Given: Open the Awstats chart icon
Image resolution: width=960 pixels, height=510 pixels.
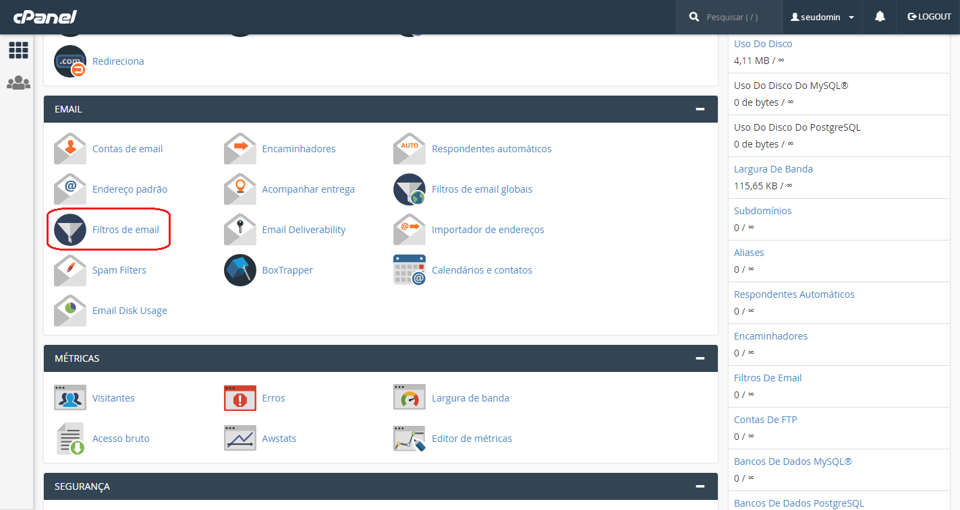Looking at the screenshot, I should point(240,439).
